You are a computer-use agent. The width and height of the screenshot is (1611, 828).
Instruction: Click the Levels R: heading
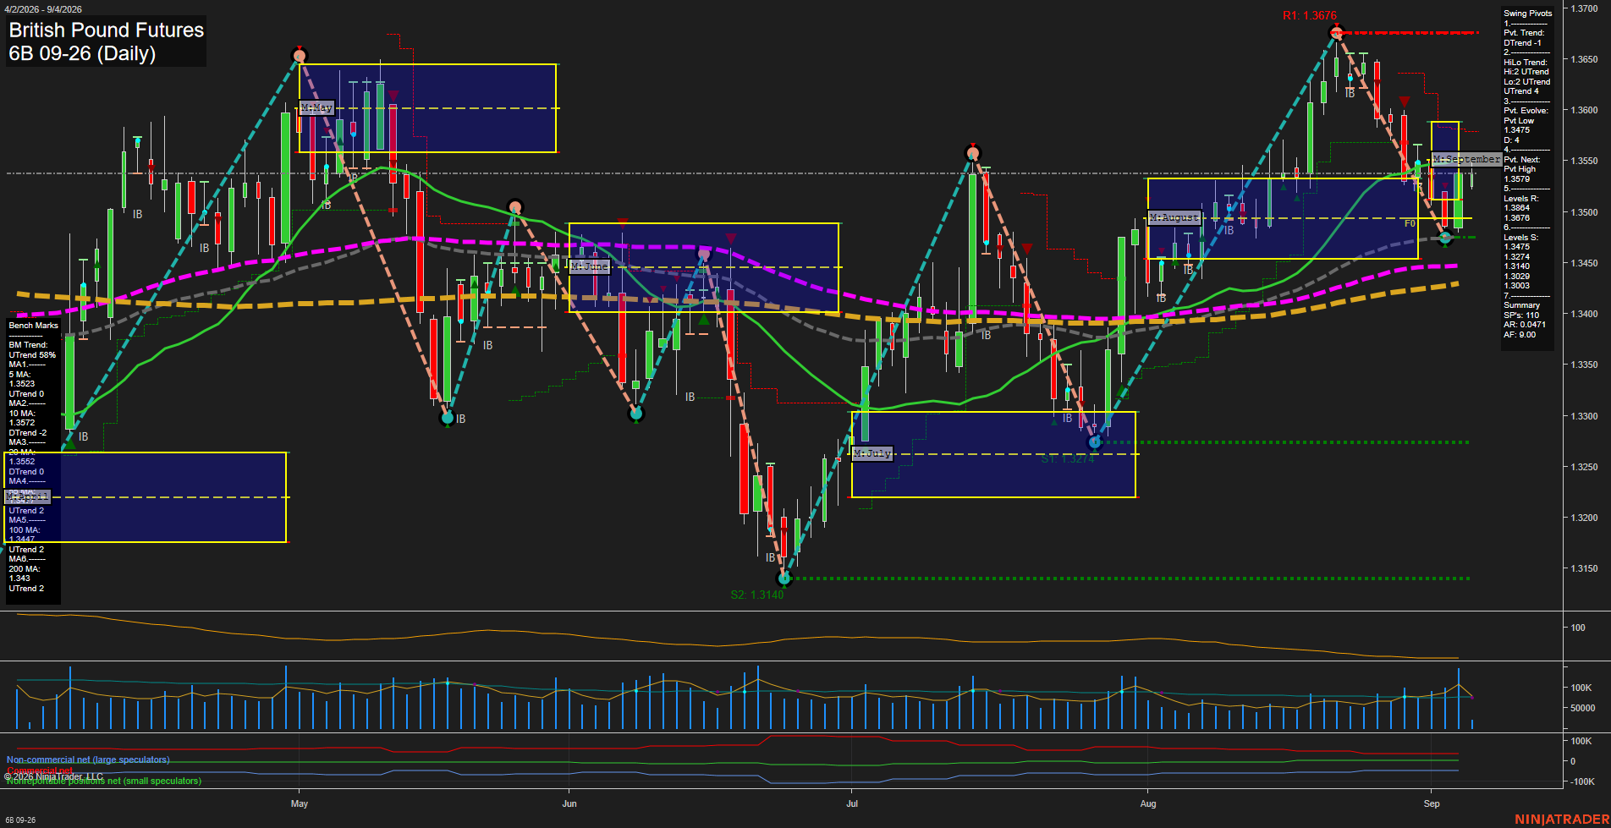pyautogui.click(x=1521, y=199)
